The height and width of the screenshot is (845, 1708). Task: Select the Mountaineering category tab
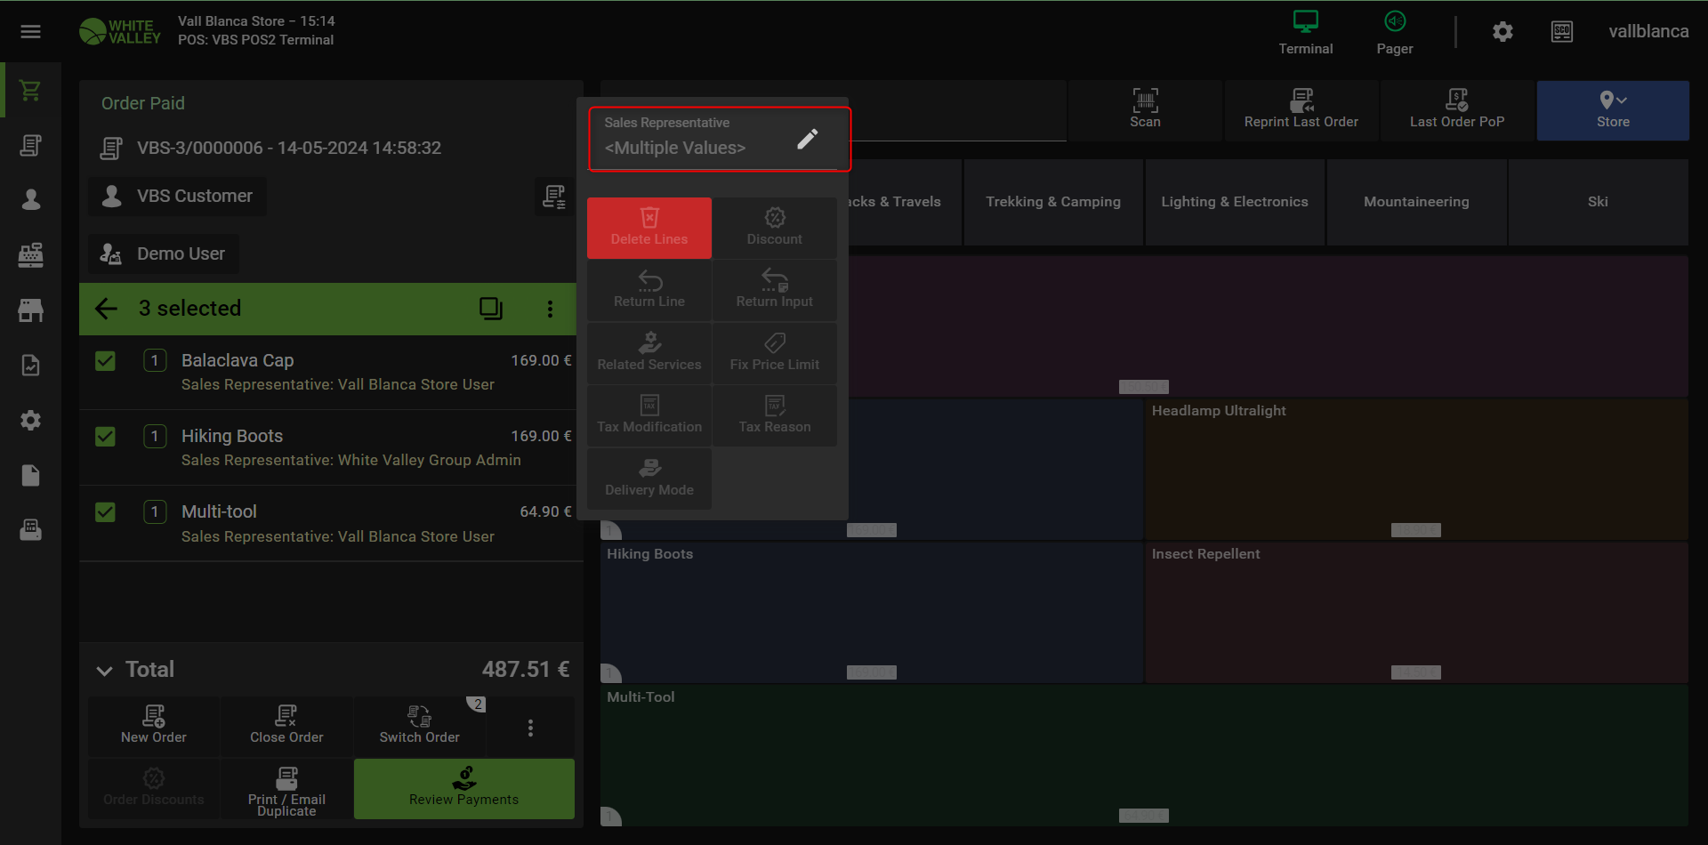(x=1415, y=202)
